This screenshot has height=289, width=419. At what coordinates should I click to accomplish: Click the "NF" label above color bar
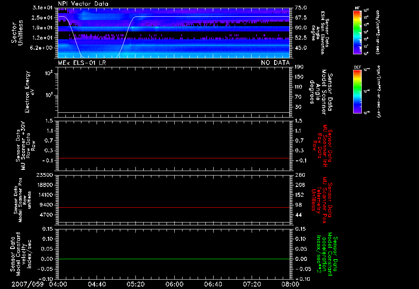[357, 8]
